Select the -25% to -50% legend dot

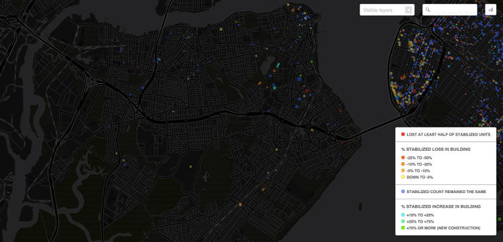[403, 158]
